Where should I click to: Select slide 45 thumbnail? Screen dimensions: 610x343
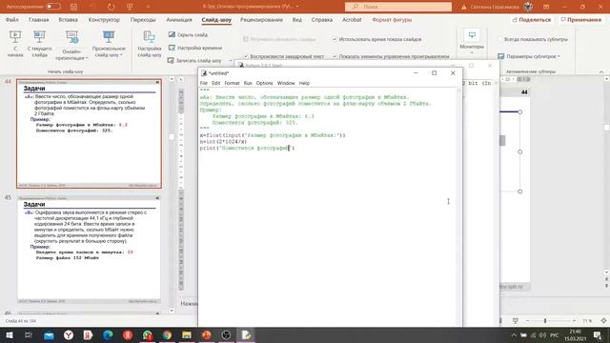(89, 250)
